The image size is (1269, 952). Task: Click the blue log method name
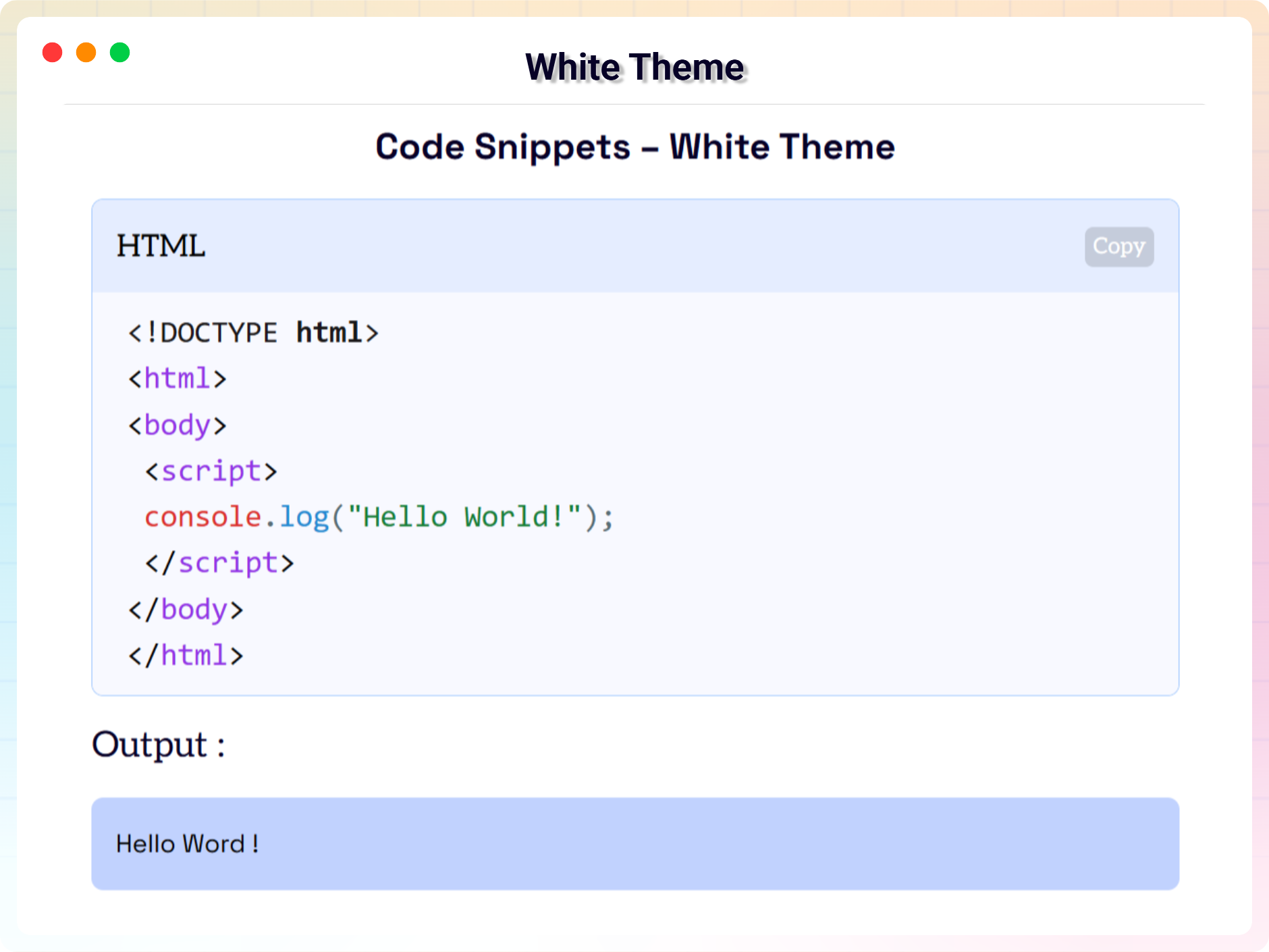304,517
